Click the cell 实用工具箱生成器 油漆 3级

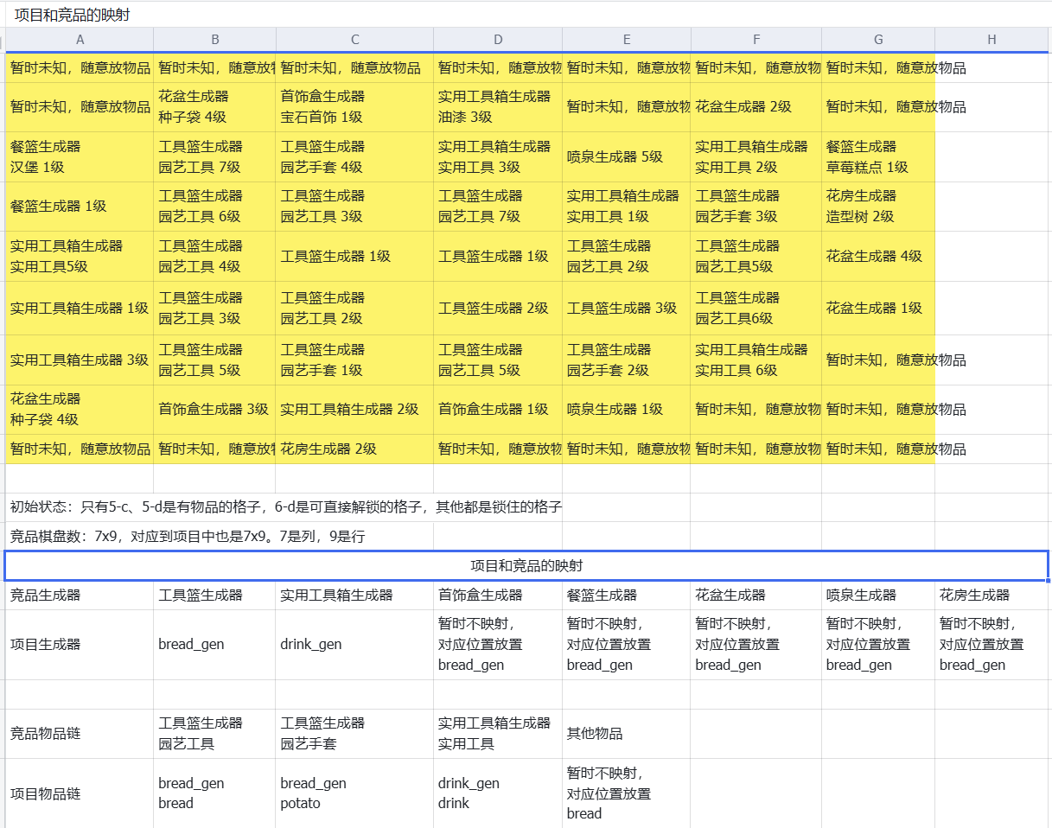click(498, 107)
